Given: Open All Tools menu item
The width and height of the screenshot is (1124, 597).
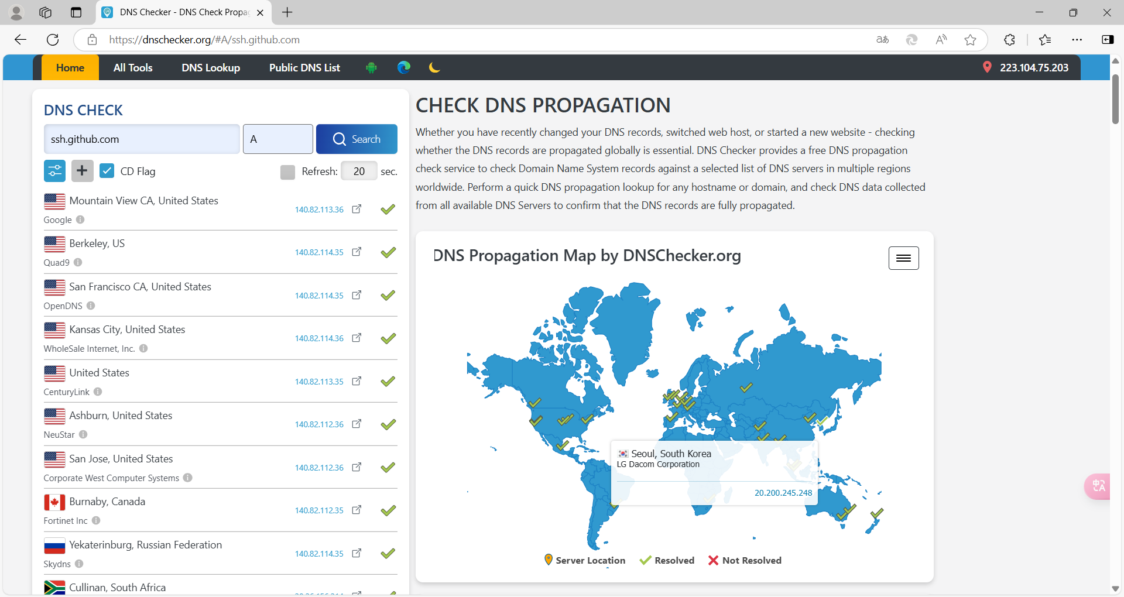Looking at the screenshot, I should tap(133, 68).
